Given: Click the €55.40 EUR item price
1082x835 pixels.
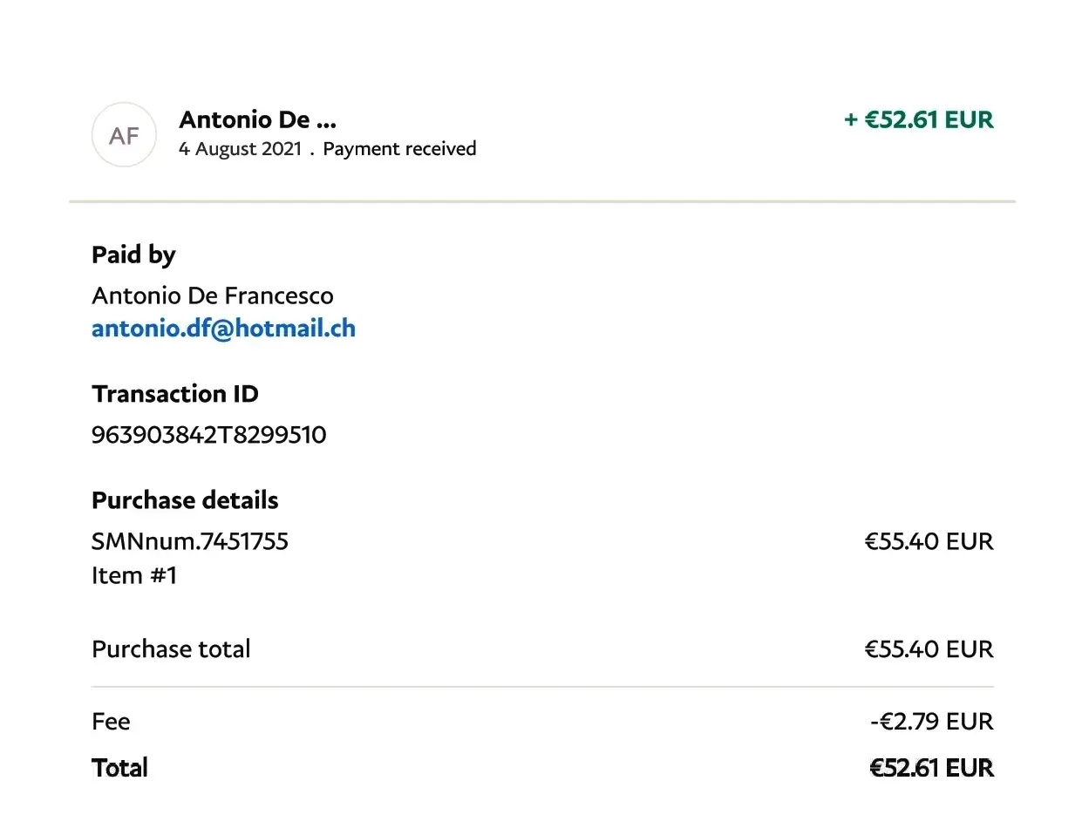Looking at the screenshot, I should 929,541.
